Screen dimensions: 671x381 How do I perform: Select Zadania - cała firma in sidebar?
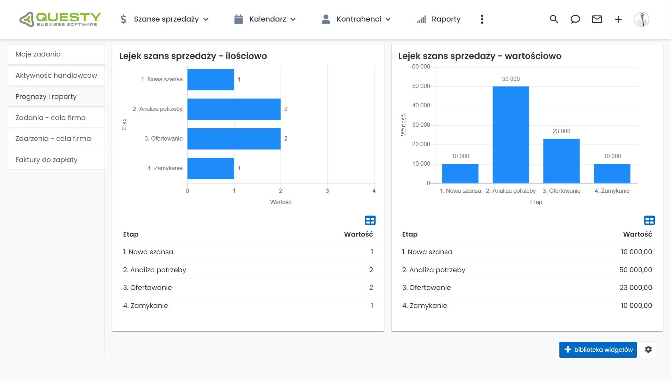coord(56,118)
